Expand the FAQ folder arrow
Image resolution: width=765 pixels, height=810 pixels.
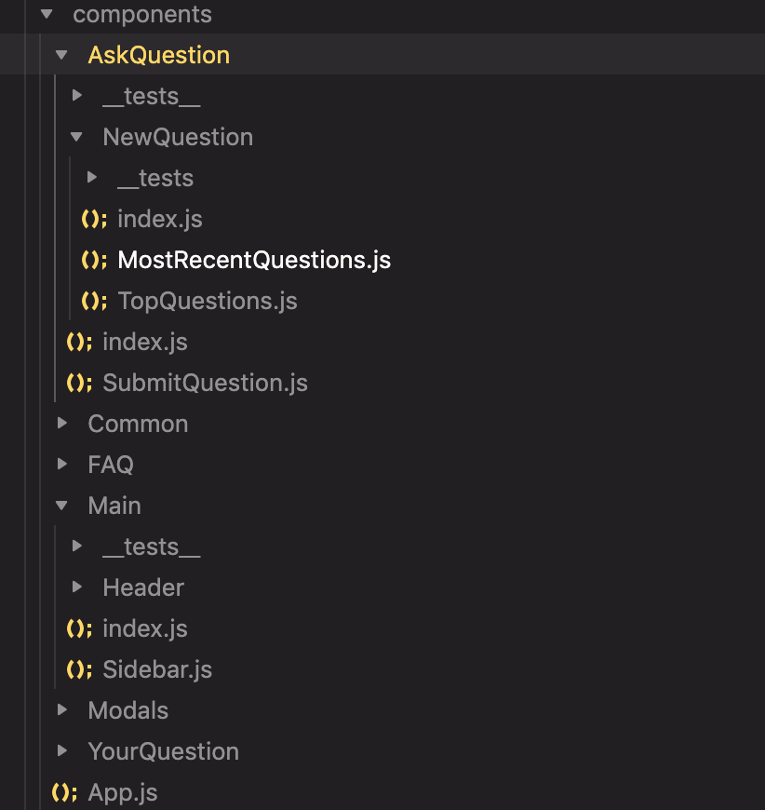(x=62, y=464)
